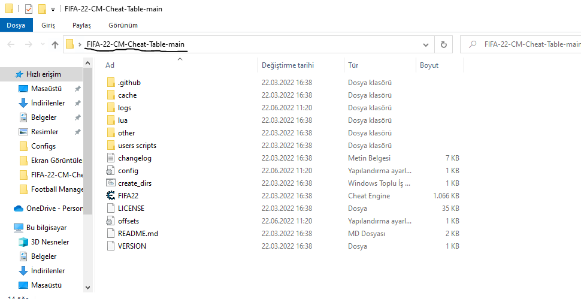Click the properties checkmark icon in title bar

click(x=29, y=9)
